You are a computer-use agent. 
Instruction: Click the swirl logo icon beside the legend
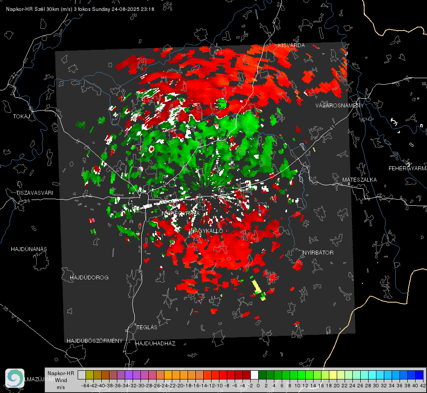pyautogui.click(x=15, y=378)
